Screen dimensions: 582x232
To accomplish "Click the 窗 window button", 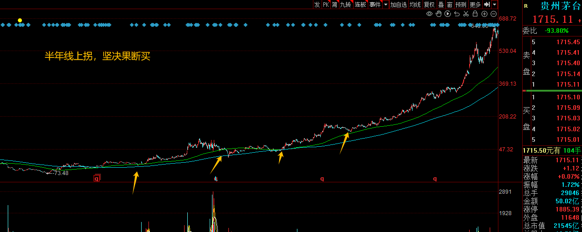I will [x=450, y=4].
